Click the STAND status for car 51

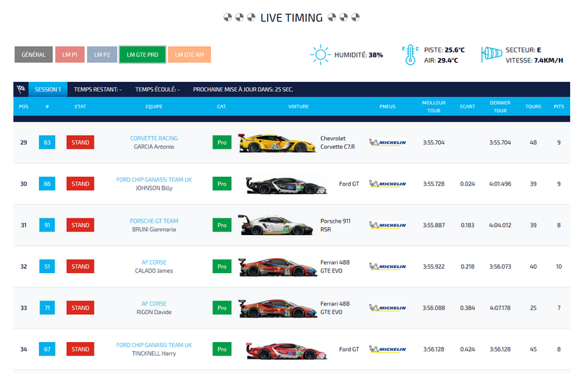(80, 267)
